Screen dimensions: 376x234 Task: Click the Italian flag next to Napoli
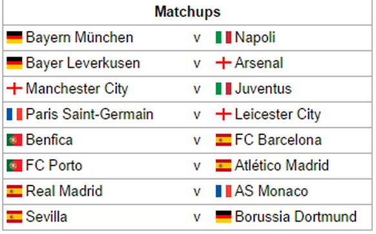(224, 37)
